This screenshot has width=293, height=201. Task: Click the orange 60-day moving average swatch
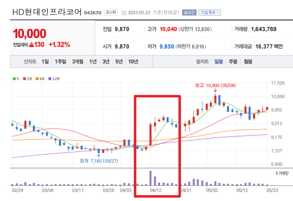point(37,79)
